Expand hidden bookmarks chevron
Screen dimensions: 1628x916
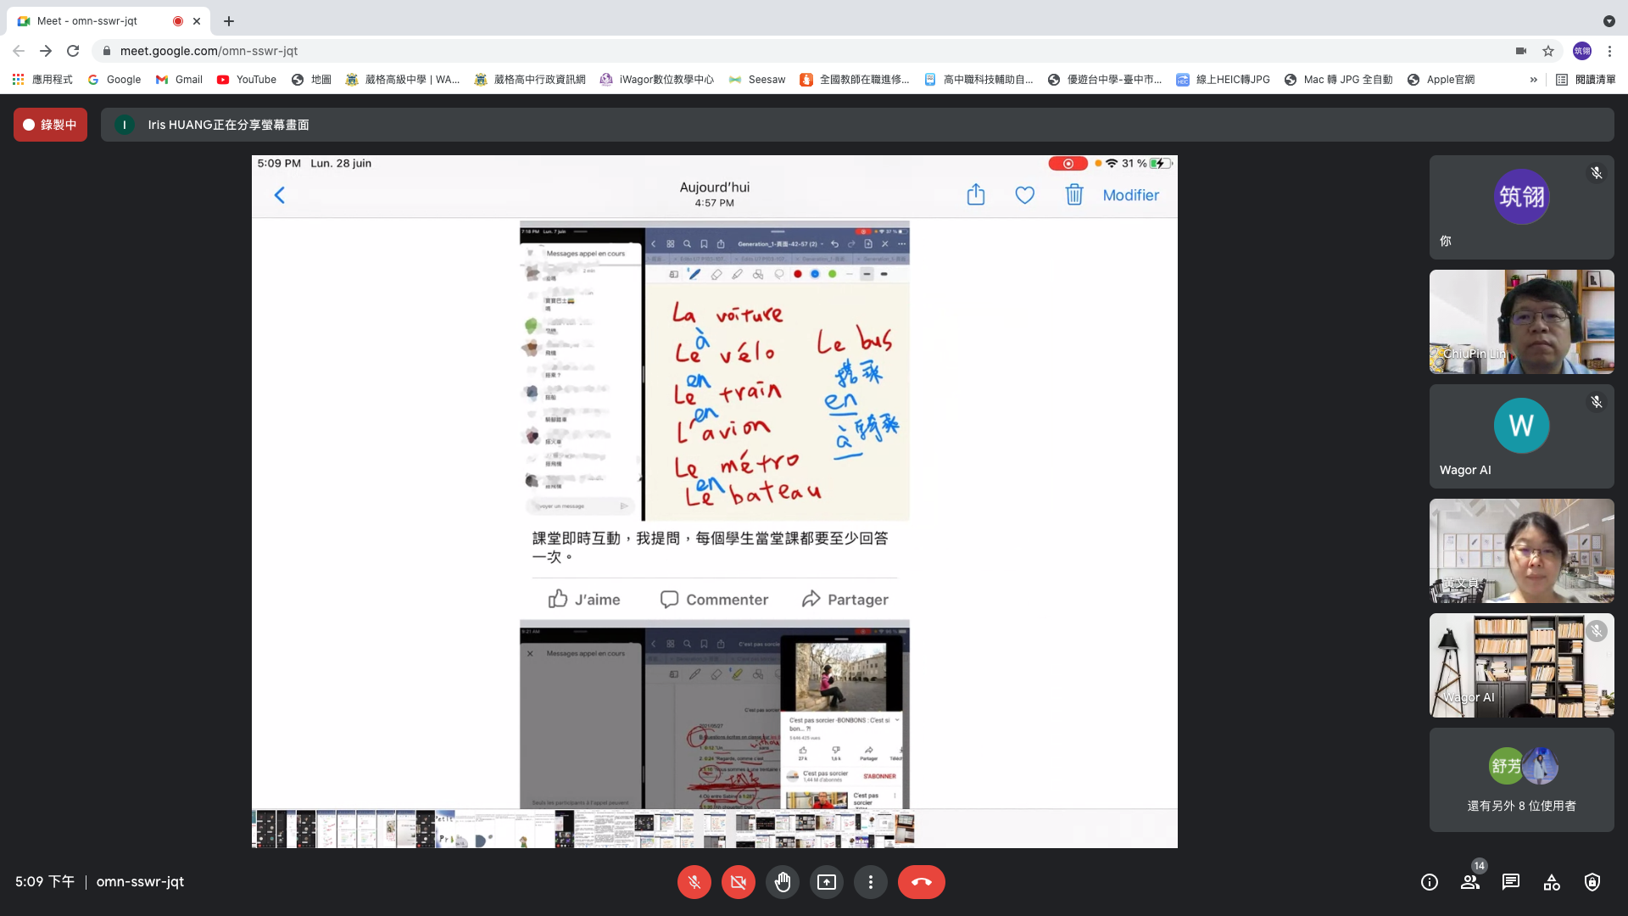click(1533, 80)
